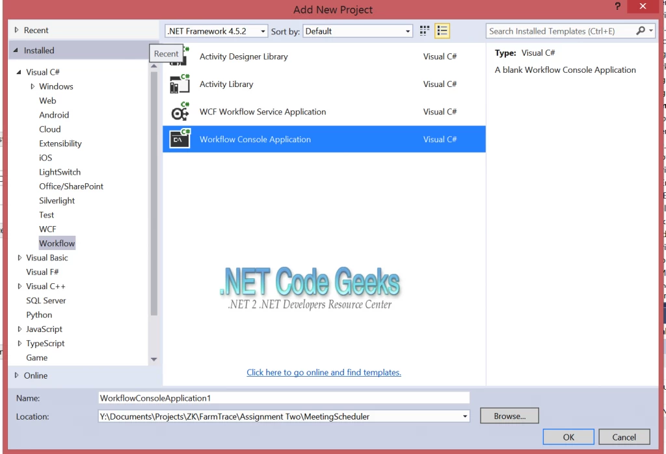This screenshot has height=454, width=666.
Task: Select the WCF Workflow Service Application icon
Action: (x=180, y=111)
